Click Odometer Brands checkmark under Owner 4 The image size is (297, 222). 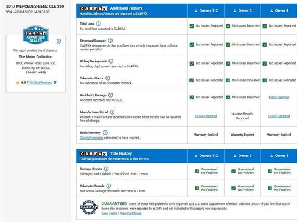tap(270, 188)
